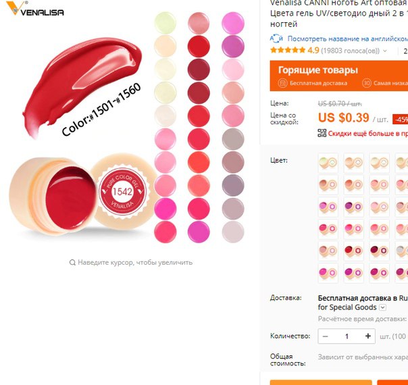Screen dimensions: 408x385
Task: Click the free delivery icon in orange banner
Action: coord(282,83)
